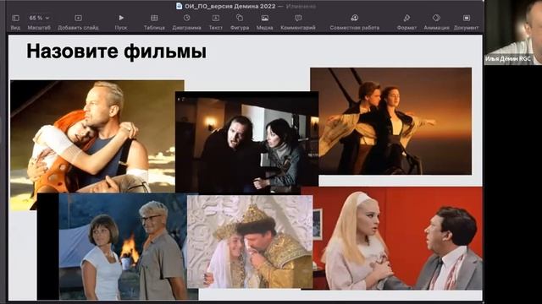542x304 pixels.
Task: Select the image of tsar in golden robes
Action: [x=250, y=242]
